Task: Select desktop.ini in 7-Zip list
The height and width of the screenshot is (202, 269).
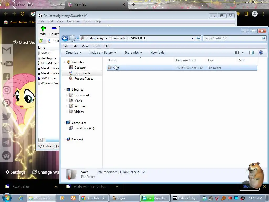Action: point(48,58)
